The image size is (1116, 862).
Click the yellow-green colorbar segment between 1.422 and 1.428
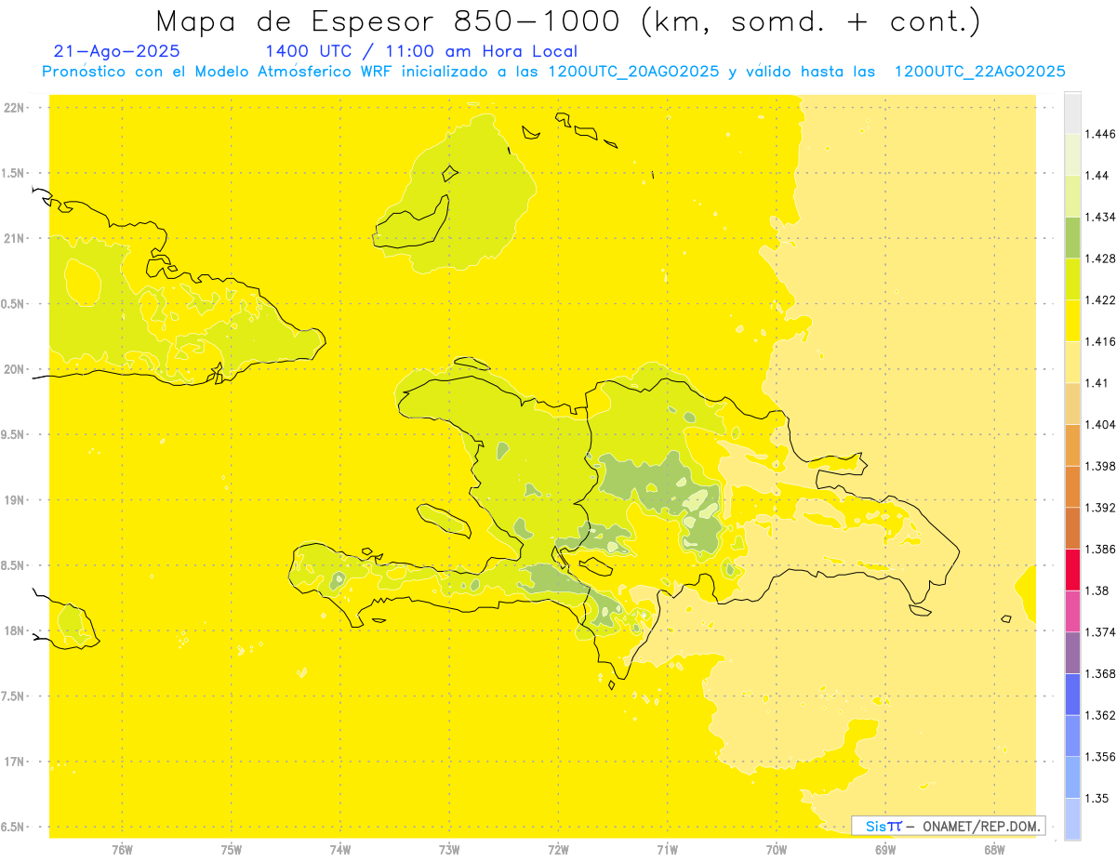pos(1072,279)
